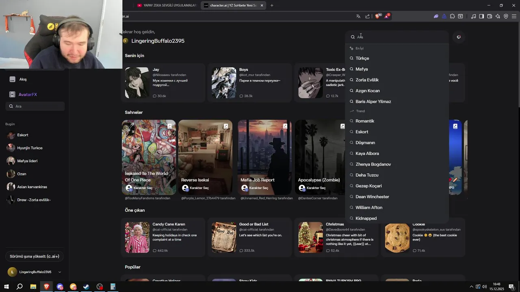This screenshot has width=520, height=292.
Task: Open the Brave Shields lion icon
Action: point(377,16)
